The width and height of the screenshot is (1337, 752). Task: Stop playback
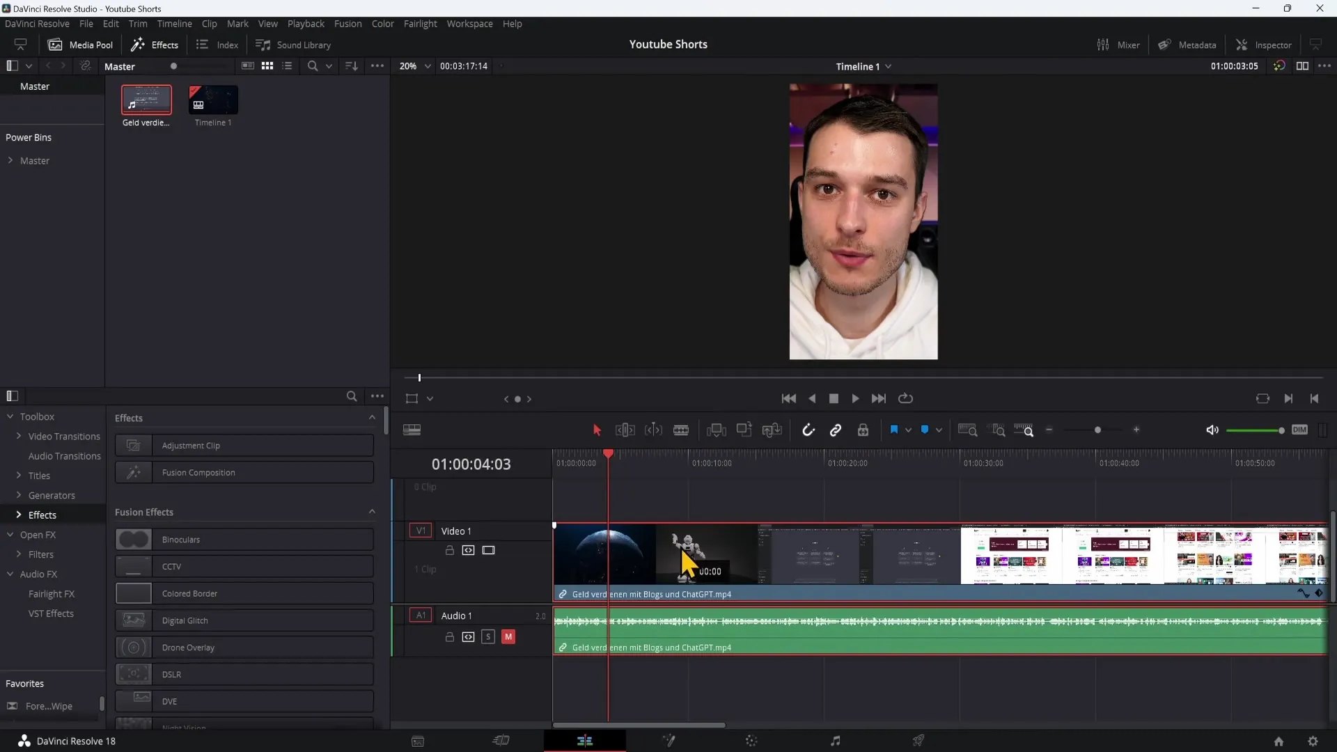tap(834, 398)
